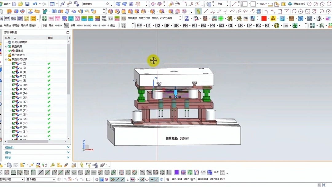Click the 自动孔 tool icon

155,18
